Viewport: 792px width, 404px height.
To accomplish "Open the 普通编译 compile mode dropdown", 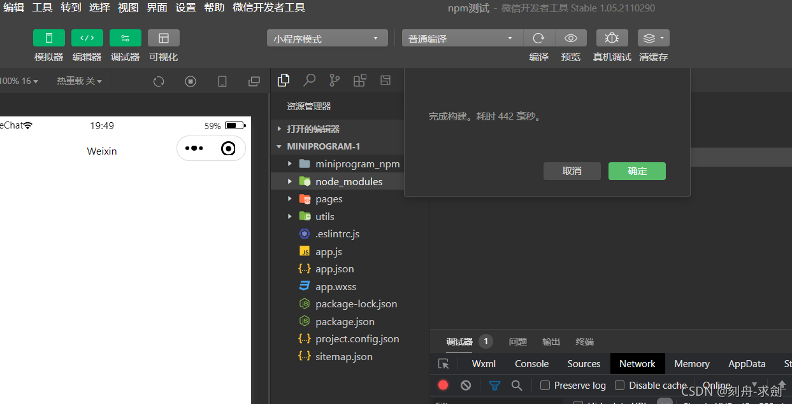I will (x=463, y=38).
